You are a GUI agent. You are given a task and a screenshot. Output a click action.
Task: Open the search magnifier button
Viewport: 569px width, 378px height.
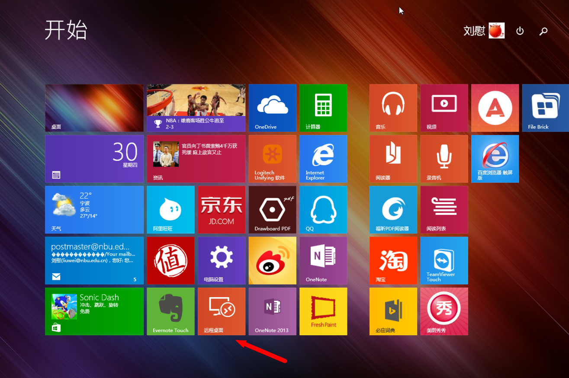(x=543, y=31)
